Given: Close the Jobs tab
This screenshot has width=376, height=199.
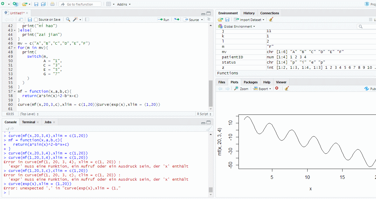Looking at the screenshot, I should click(x=54, y=122).
